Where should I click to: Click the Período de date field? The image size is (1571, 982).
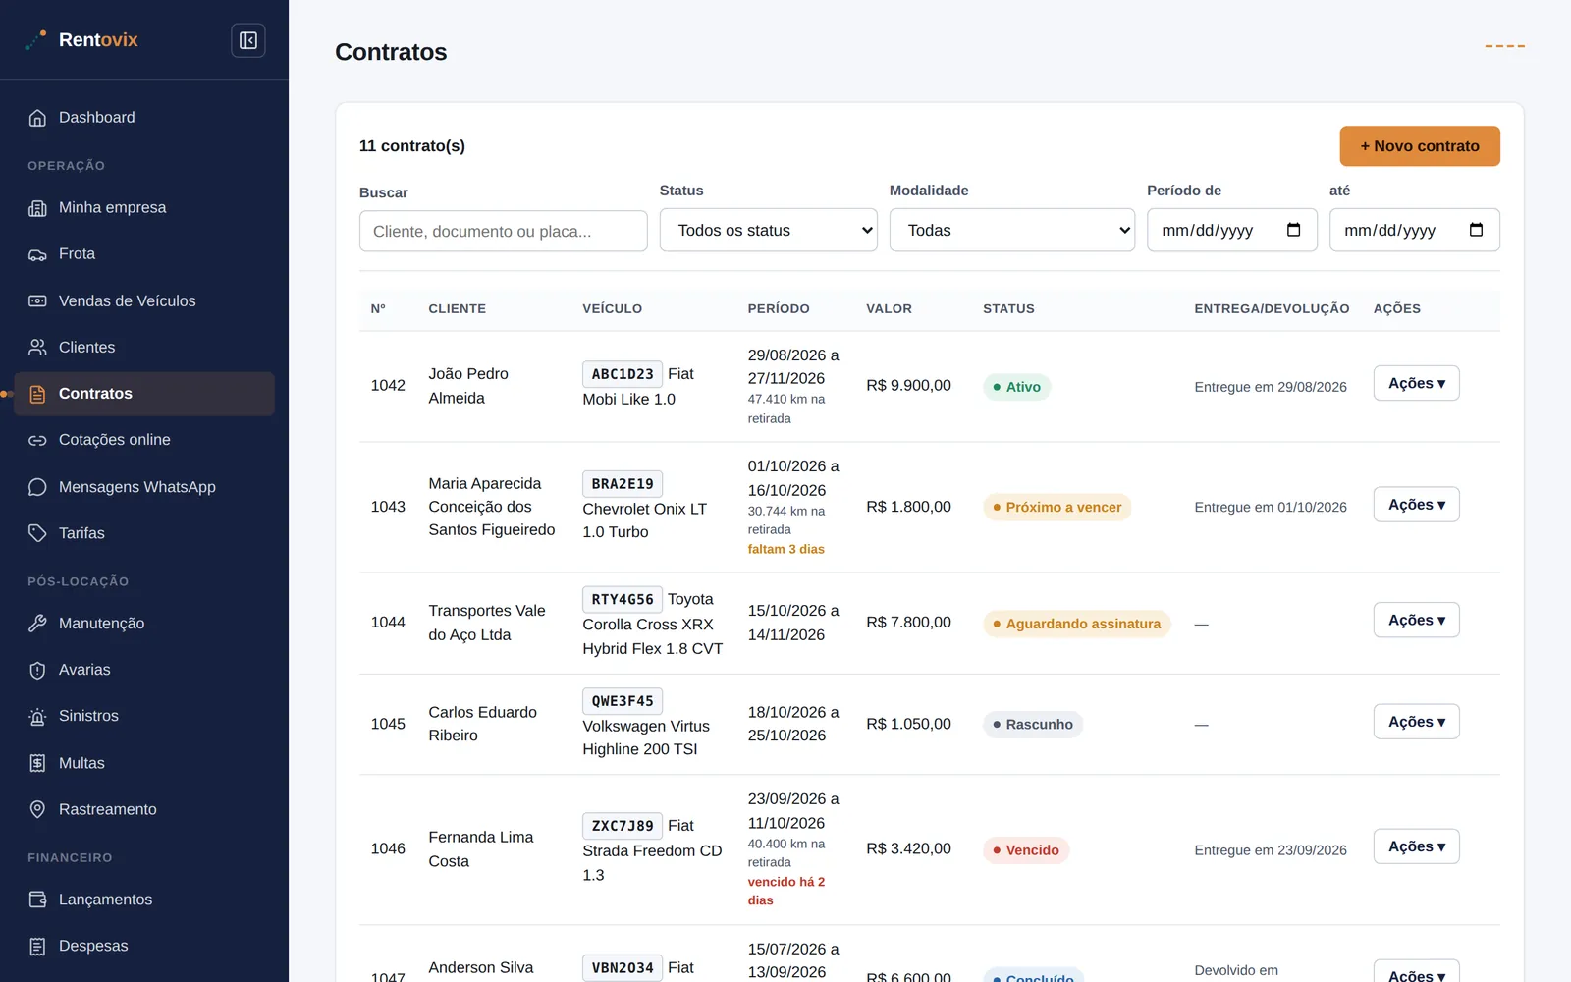pos(1231,230)
